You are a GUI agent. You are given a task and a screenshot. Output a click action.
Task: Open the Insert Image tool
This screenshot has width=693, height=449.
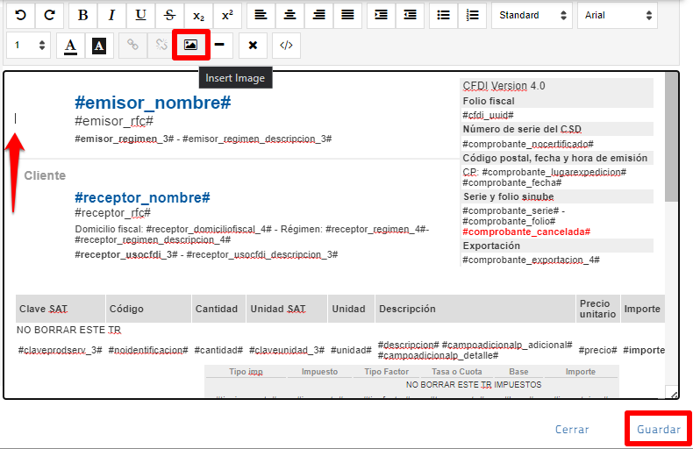click(190, 45)
